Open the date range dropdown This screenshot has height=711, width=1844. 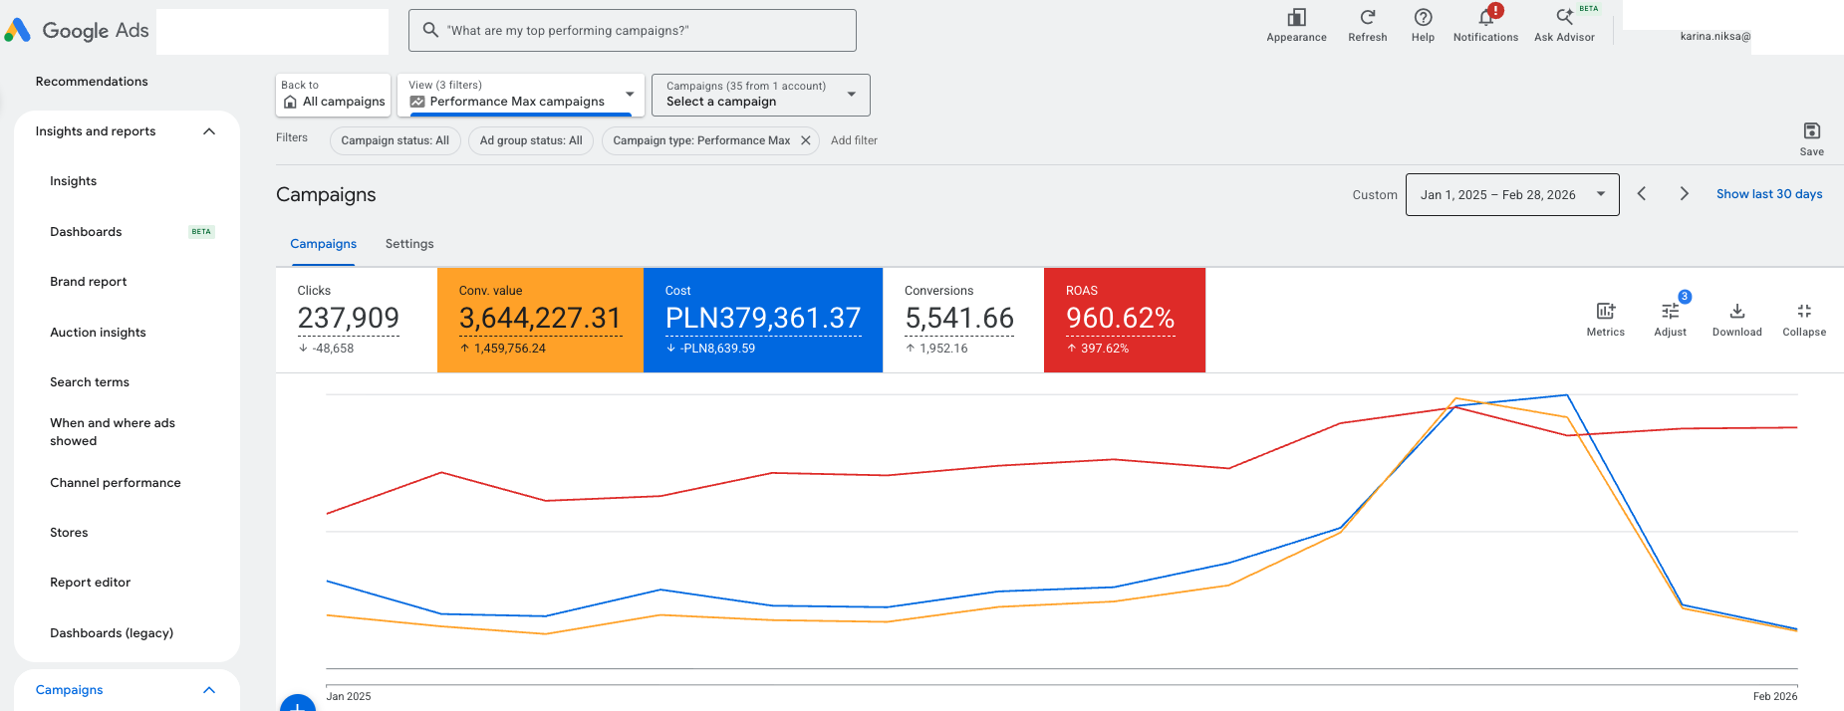tap(1511, 194)
